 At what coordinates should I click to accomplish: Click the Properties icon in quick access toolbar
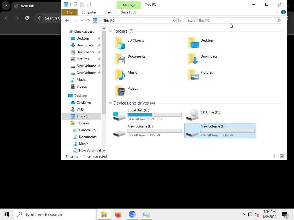(76, 5)
